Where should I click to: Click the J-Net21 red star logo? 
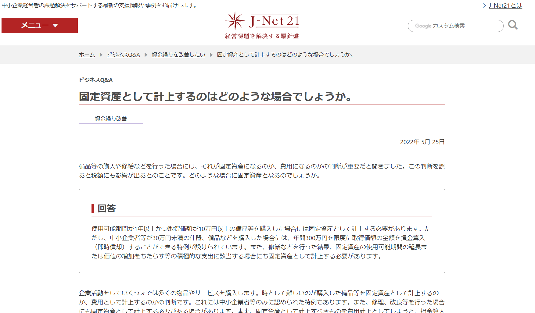235,21
